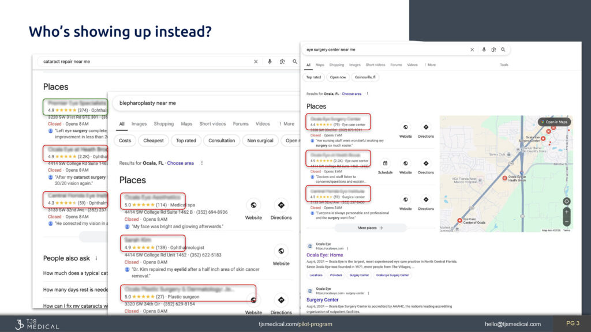Clear the 'eye surgery center near me' query
Image resolution: width=591 pixels, height=332 pixels.
[x=472, y=50]
